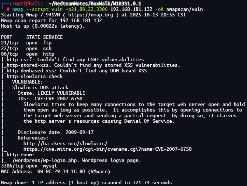This screenshot has width=247, height=186.
Task: Click the Kali skull symbol in the prompt
Action: [x=23, y=3]
